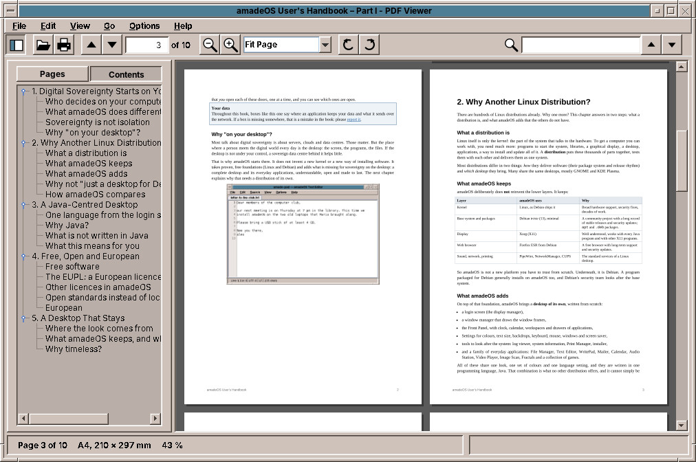
Task: Toggle the sidebar panel icon
Action: click(x=17, y=45)
